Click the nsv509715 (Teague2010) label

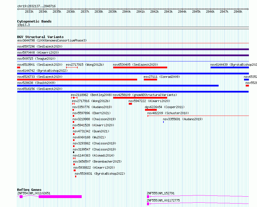(x=36, y=59)
